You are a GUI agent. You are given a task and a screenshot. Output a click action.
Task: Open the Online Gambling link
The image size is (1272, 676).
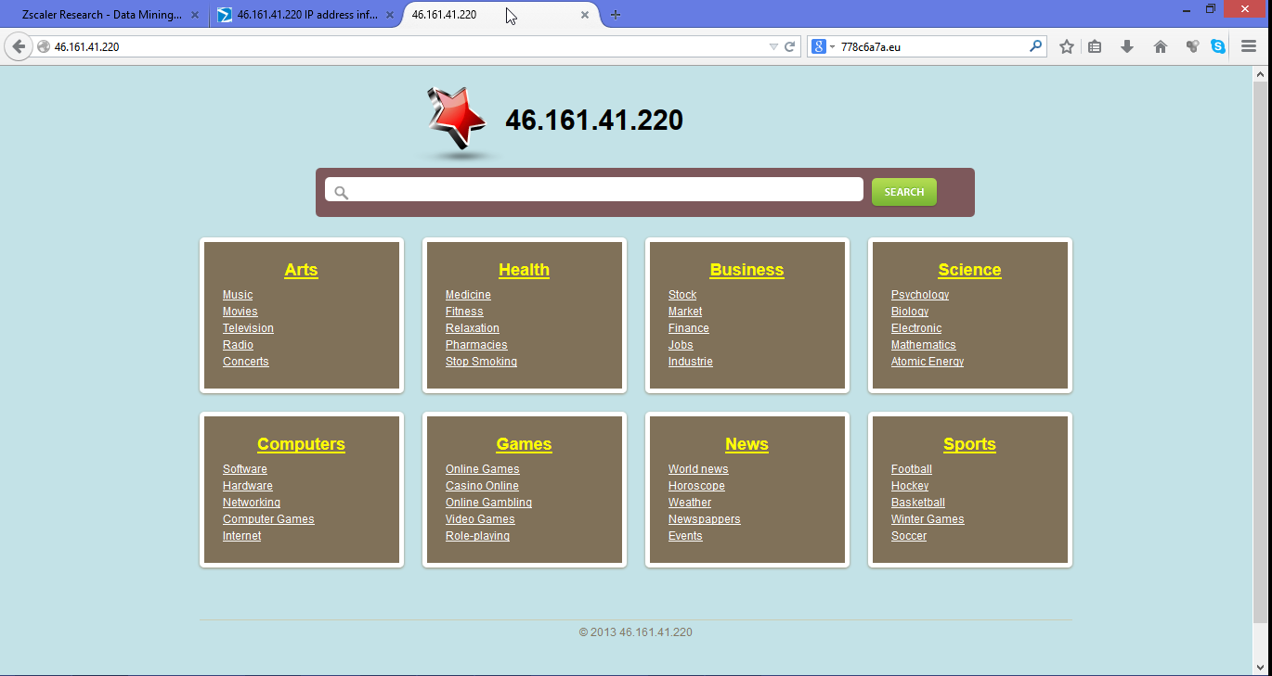(488, 503)
